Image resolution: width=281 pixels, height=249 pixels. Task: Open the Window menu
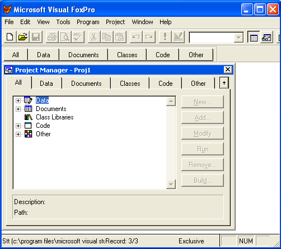(142, 22)
